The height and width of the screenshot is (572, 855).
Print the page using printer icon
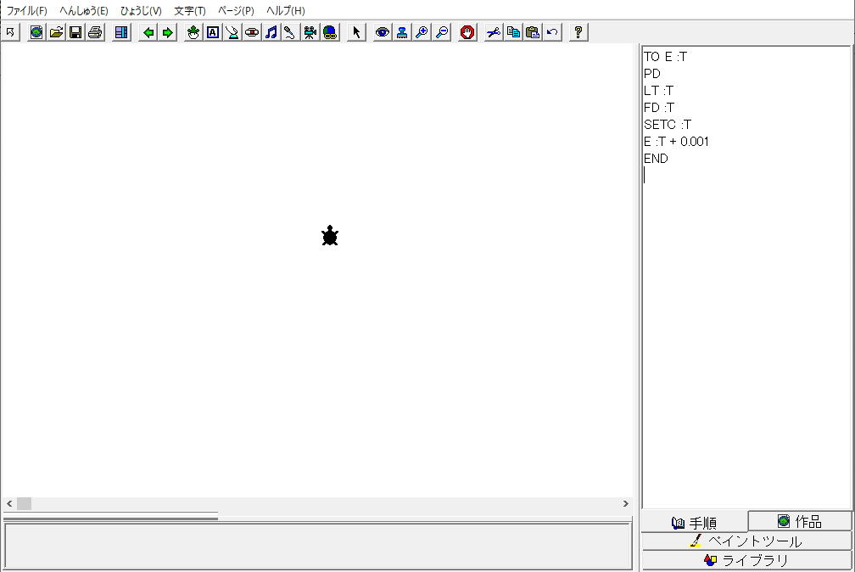coord(95,32)
